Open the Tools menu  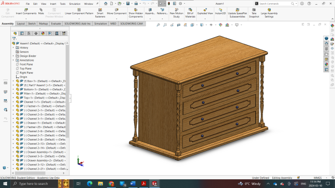63,4
